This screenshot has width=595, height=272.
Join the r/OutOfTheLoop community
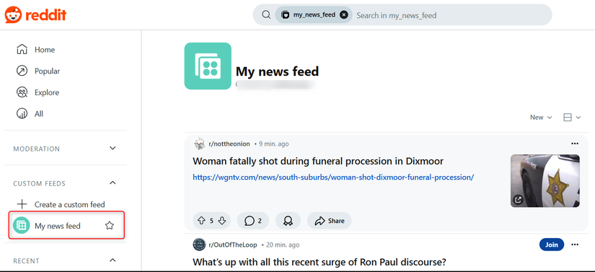point(551,245)
